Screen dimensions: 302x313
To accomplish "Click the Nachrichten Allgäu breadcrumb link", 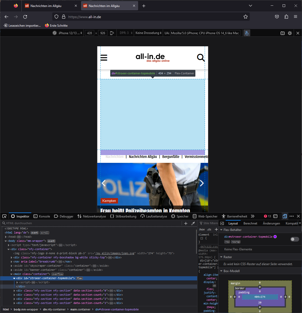I will (x=143, y=157).
